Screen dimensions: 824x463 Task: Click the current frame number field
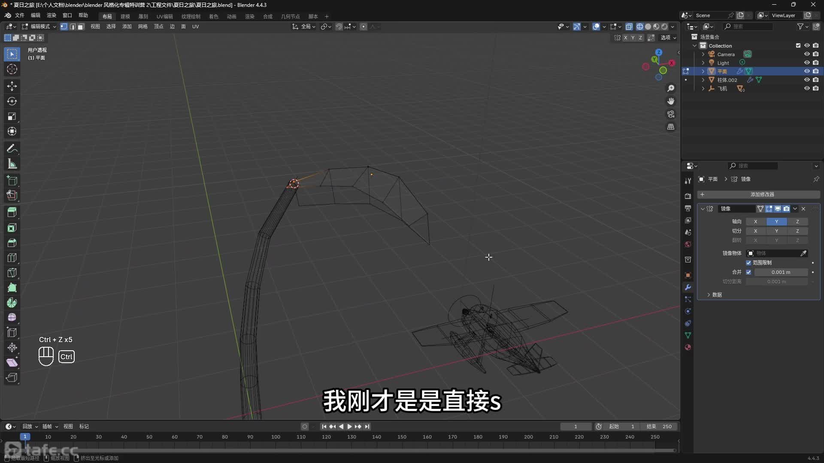[x=576, y=427]
